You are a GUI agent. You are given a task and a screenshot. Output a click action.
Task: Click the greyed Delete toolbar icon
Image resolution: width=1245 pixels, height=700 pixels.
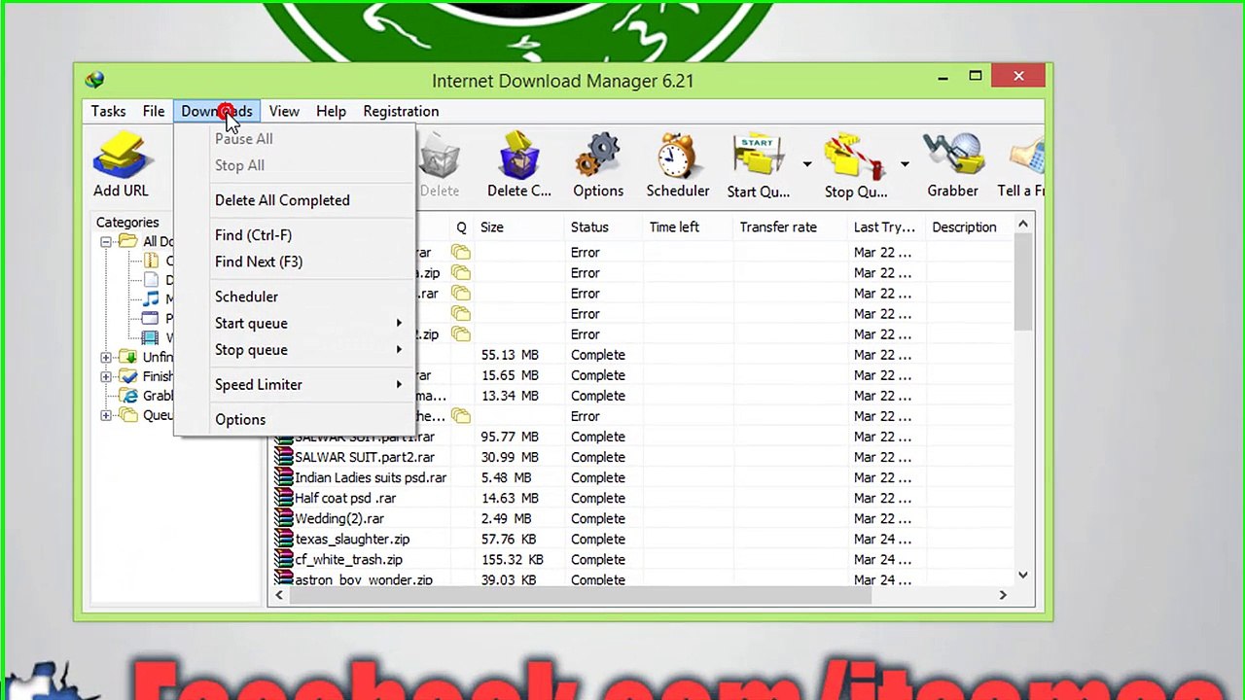(x=439, y=156)
